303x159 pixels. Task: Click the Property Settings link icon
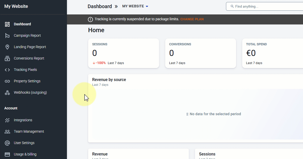7,81
